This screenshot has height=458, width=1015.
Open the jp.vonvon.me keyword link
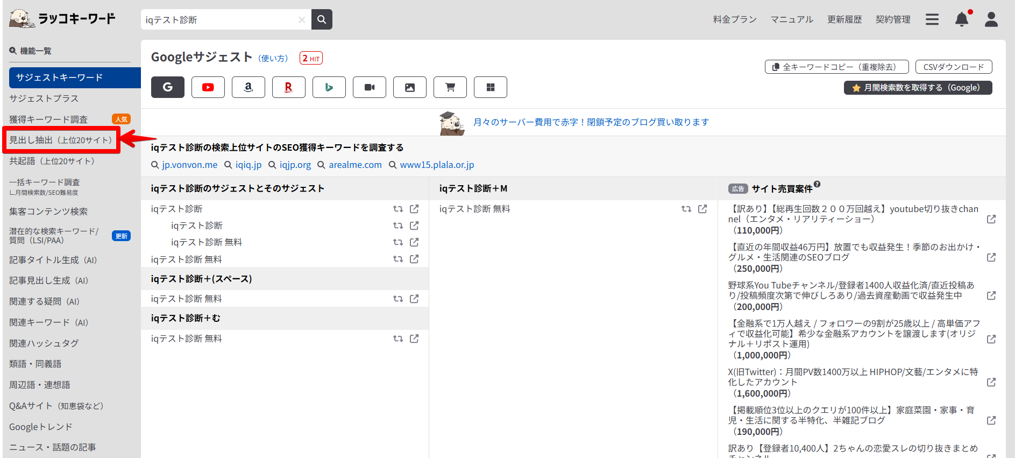[189, 165]
